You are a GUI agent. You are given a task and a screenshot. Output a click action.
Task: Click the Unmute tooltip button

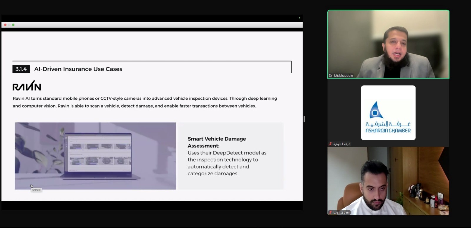point(37,190)
